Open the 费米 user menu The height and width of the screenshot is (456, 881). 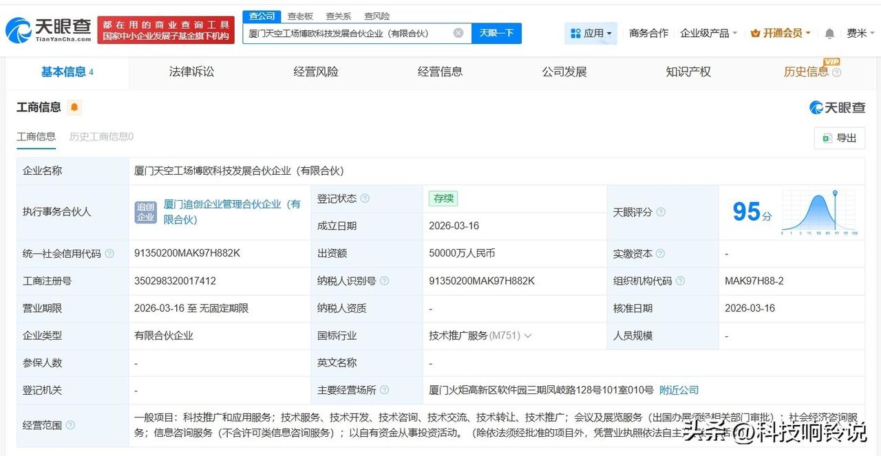pos(860,33)
